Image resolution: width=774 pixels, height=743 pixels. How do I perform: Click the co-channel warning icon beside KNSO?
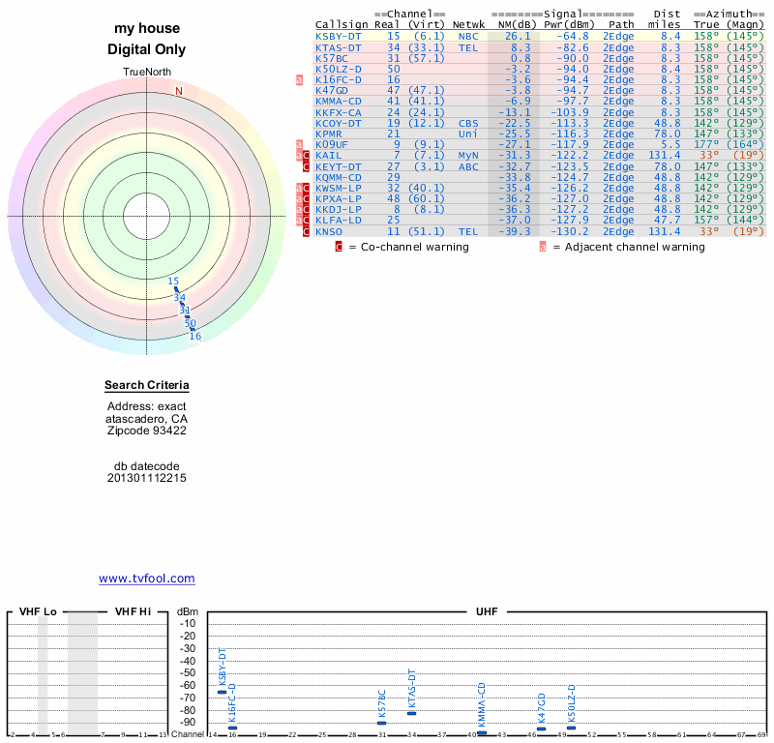306,231
